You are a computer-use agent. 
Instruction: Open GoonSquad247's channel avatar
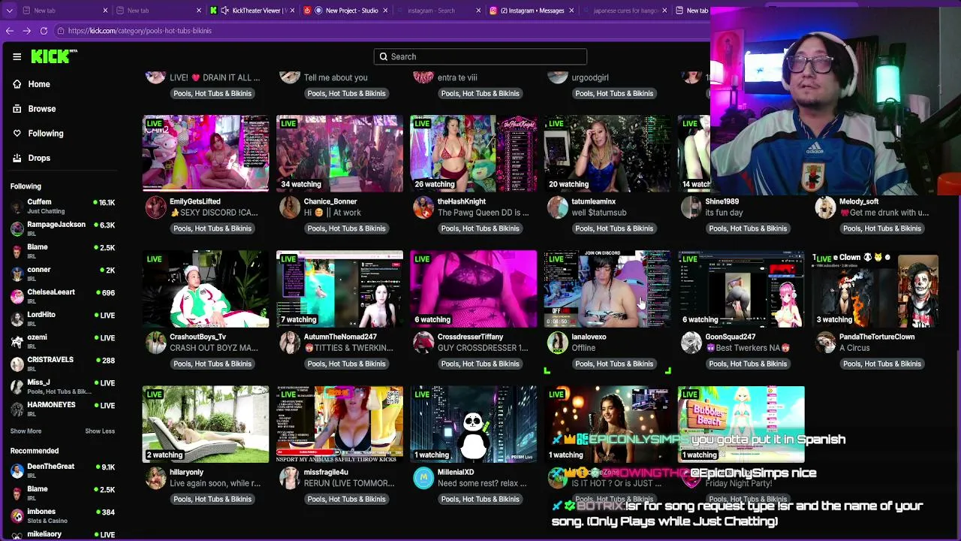point(691,343)
